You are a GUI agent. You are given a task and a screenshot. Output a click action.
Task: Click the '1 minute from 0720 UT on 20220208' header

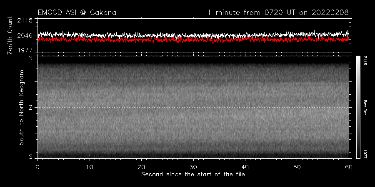point(278,12)
